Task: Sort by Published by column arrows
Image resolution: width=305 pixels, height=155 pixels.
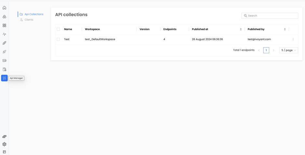Action: (x=285, y=29)
